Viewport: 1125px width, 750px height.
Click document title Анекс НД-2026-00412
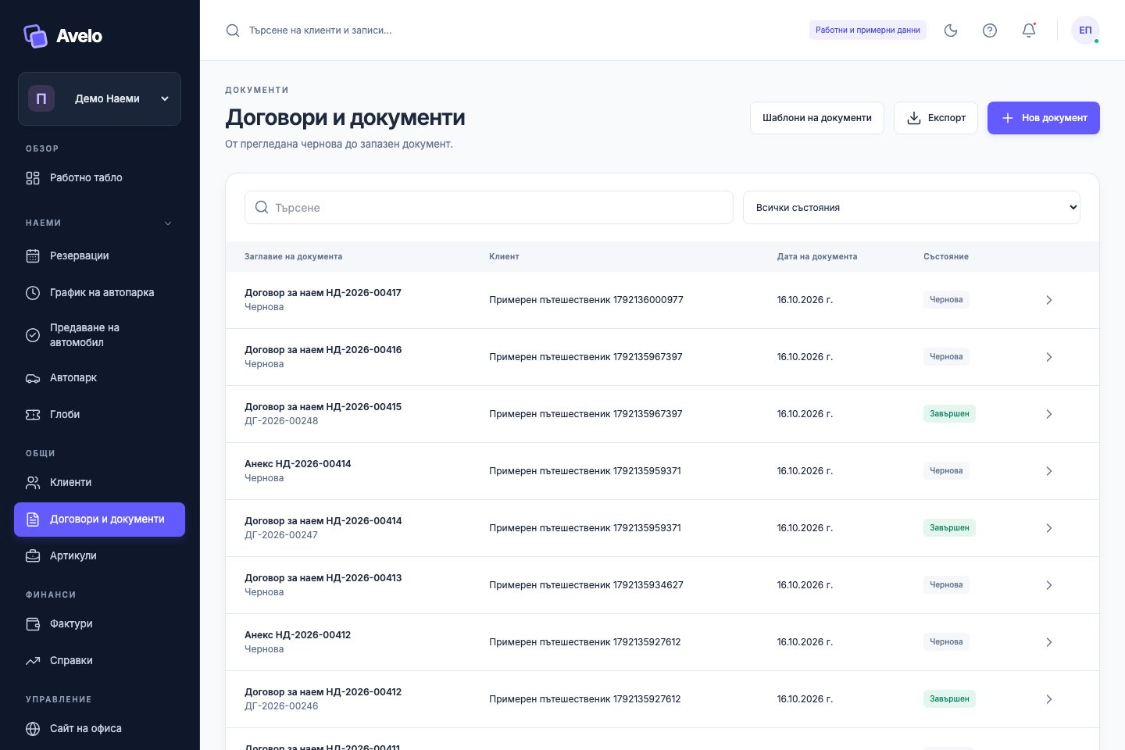tap(298, 635)
